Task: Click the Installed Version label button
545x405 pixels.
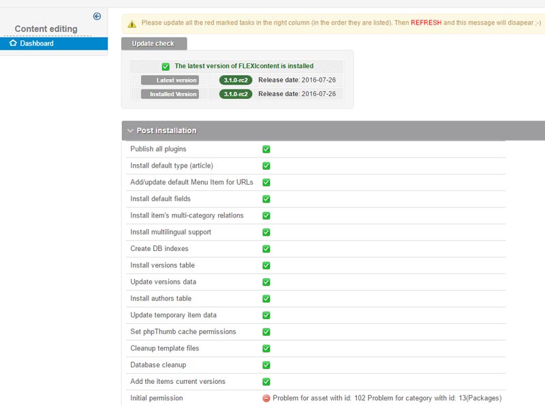Action: (170, 94)
